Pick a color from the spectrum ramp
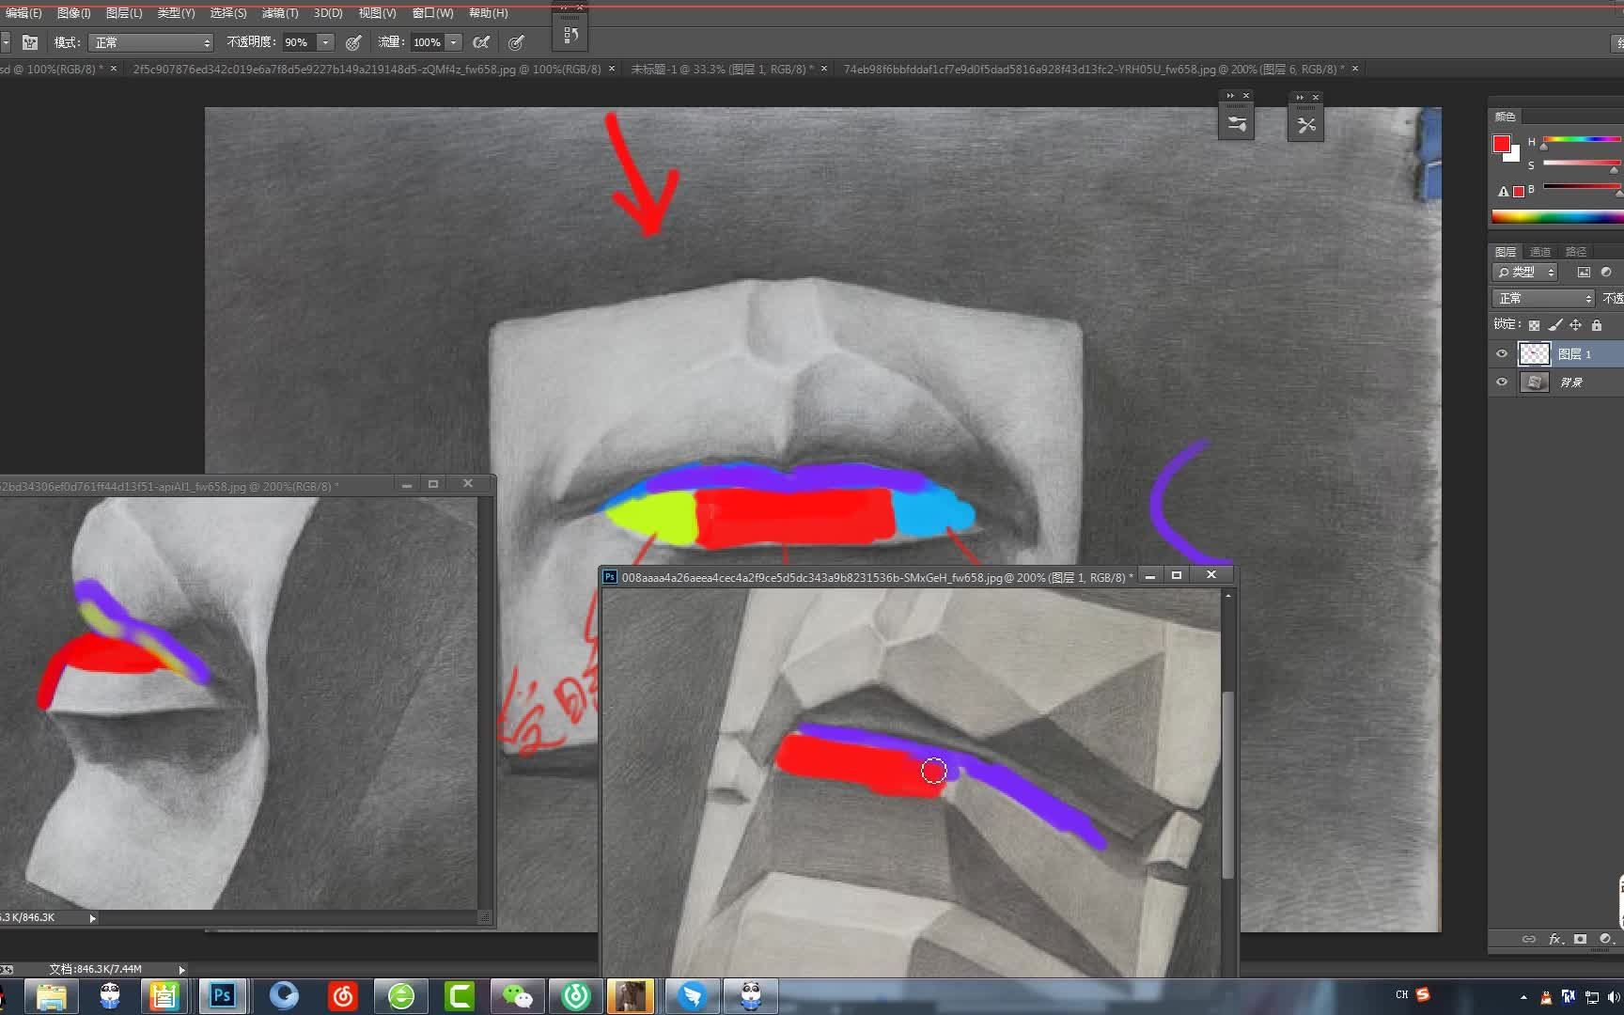Screen dimensions: 1624x1015 (x=1557, y=217)
